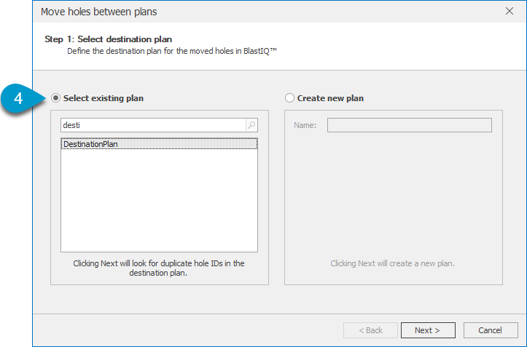Click the Define the destination plan description text

tap(172, 51)
